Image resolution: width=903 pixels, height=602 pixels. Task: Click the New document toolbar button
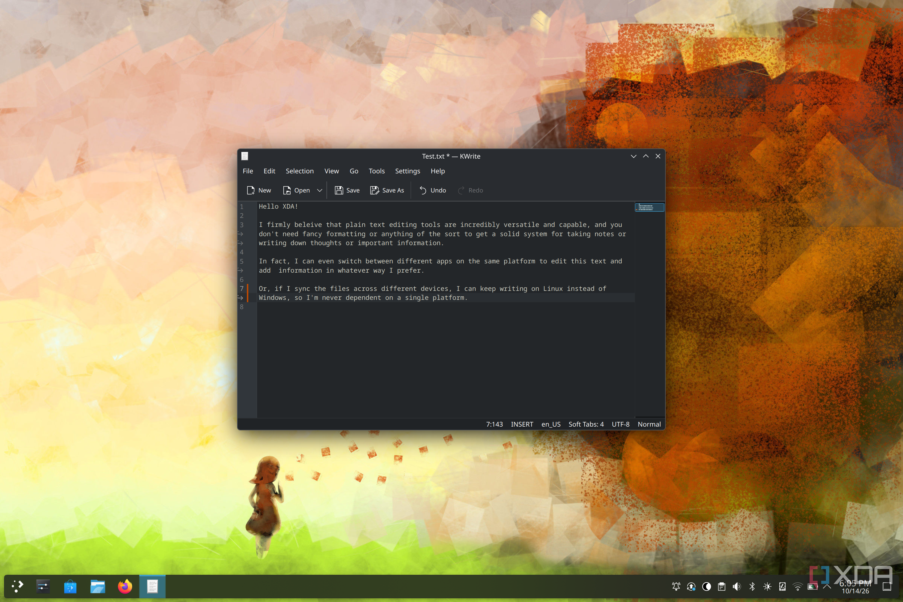pos(259,190)
